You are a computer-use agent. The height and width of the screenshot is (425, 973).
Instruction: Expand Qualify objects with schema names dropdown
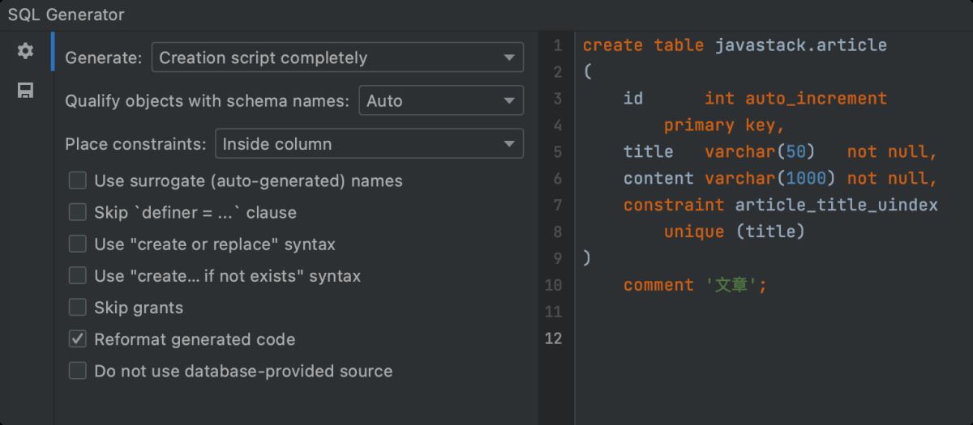440,101
